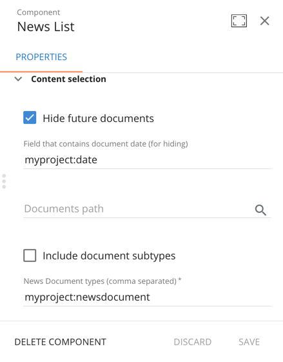Click the Hide future documents label
The height and width of the screenshot is (362, 283).
[x=98, y=118]
